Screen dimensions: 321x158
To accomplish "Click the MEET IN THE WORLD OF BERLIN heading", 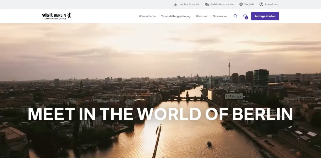I will pos(160,114).
